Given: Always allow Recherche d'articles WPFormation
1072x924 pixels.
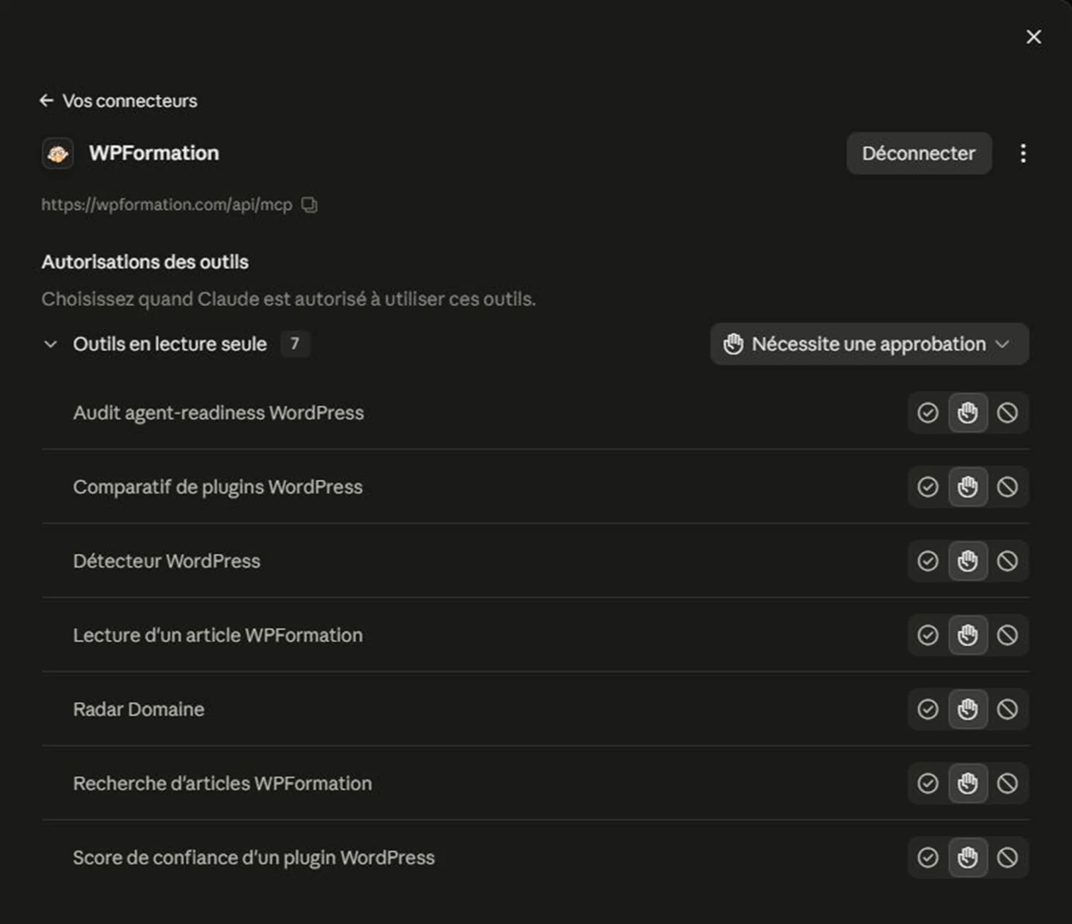Looking at the screenshot, I should [928, 784].
